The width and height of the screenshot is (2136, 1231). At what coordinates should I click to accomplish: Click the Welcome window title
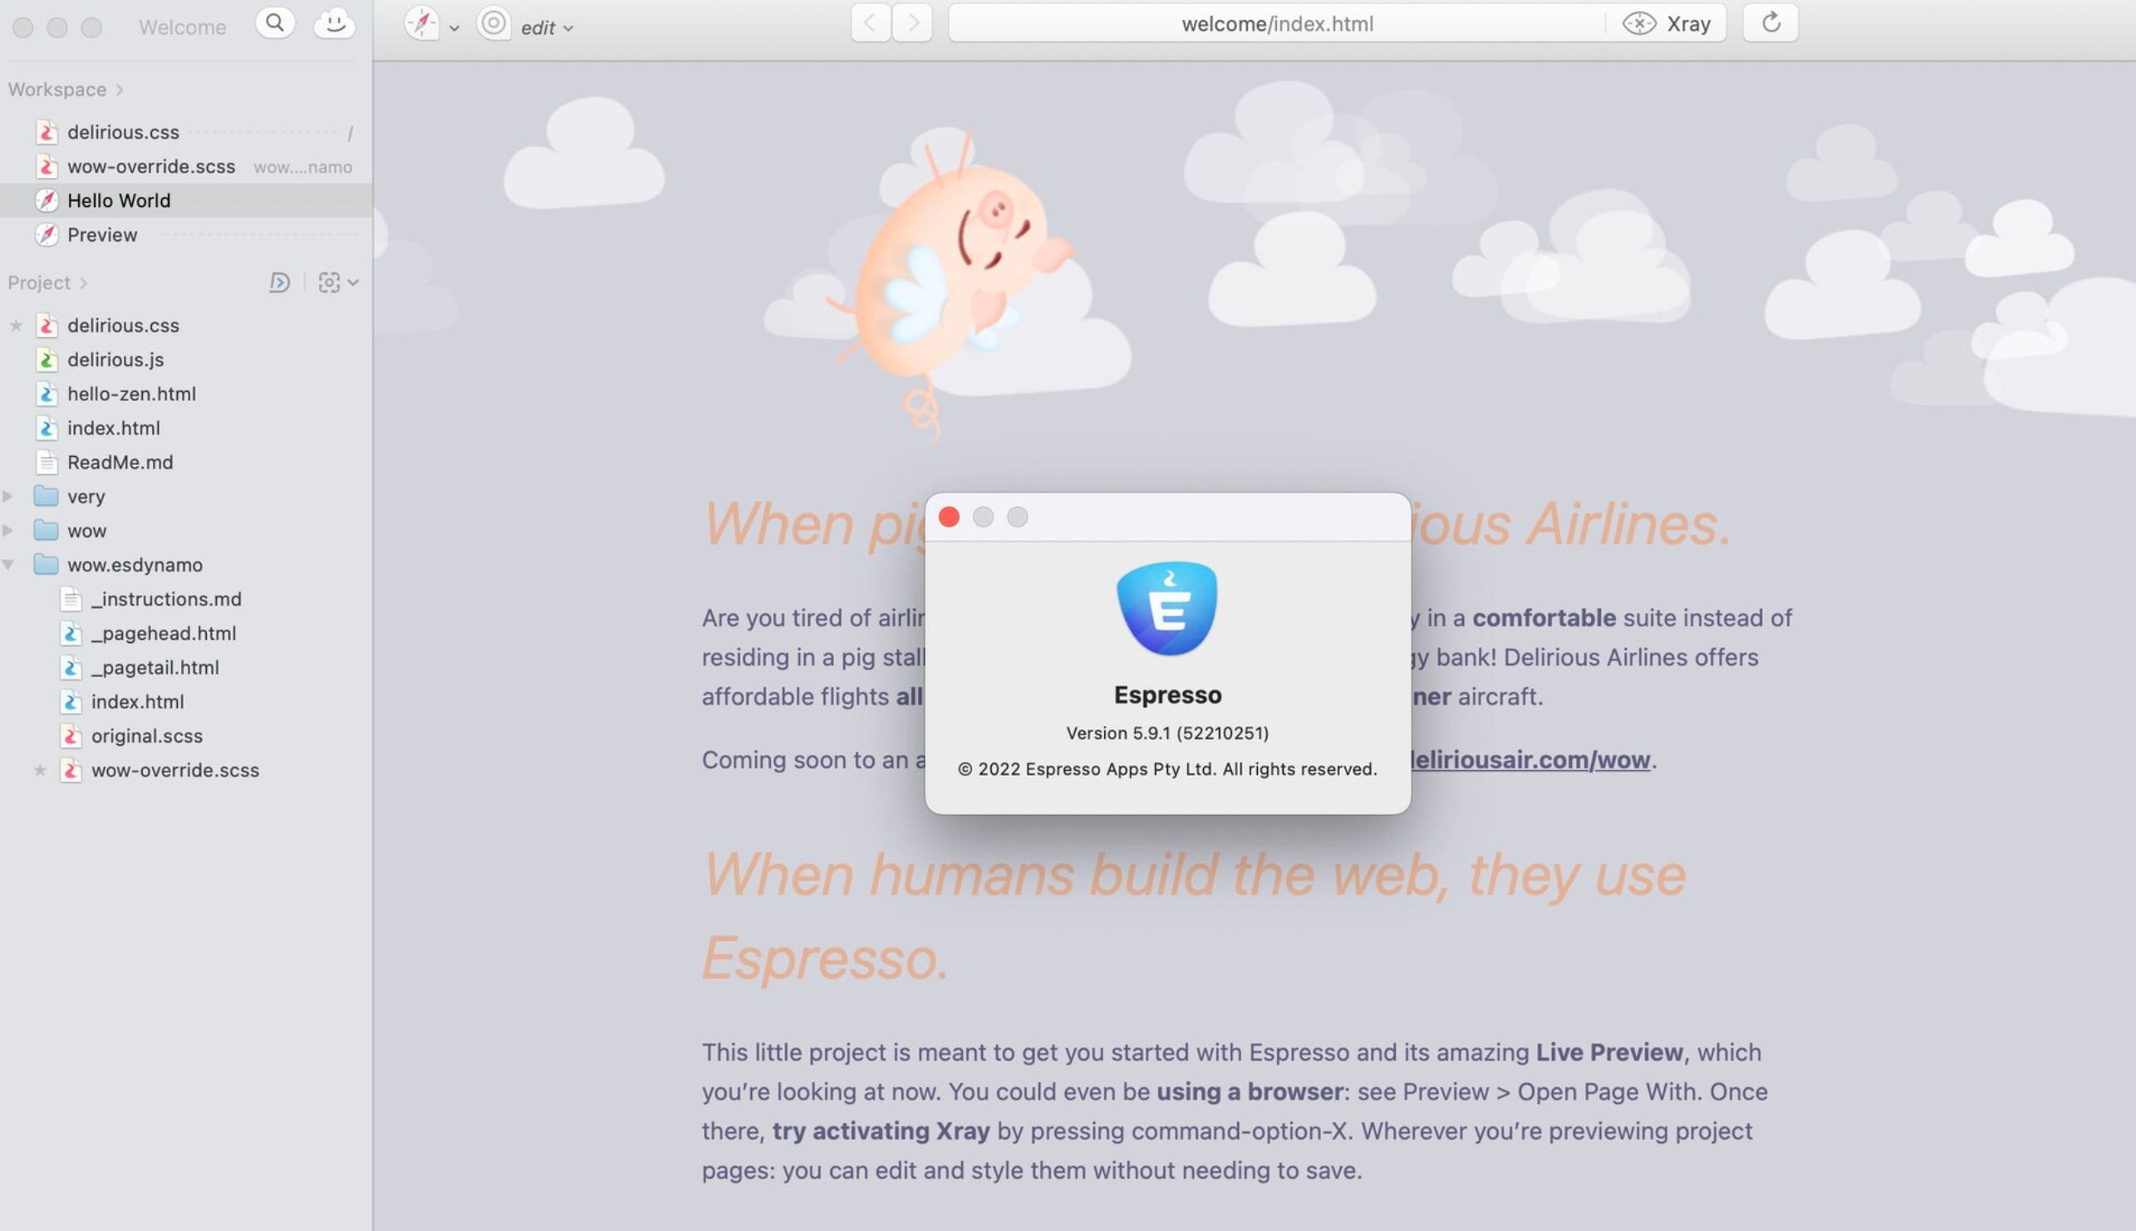(183, 27)
